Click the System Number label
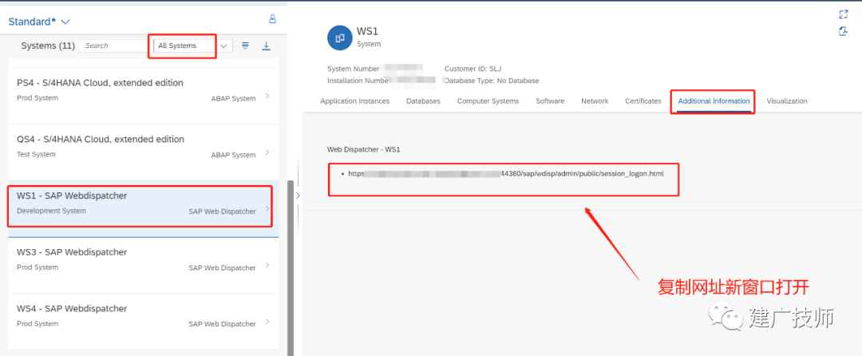 coord(353,69)
